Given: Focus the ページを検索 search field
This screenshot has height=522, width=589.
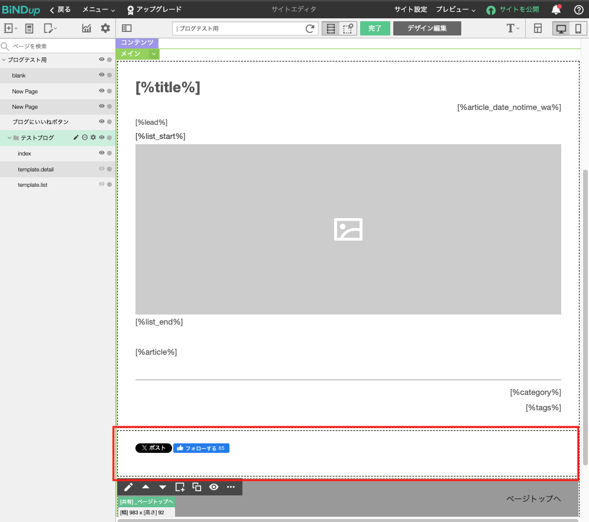Looking at the screenshot, I should (57, 46).
